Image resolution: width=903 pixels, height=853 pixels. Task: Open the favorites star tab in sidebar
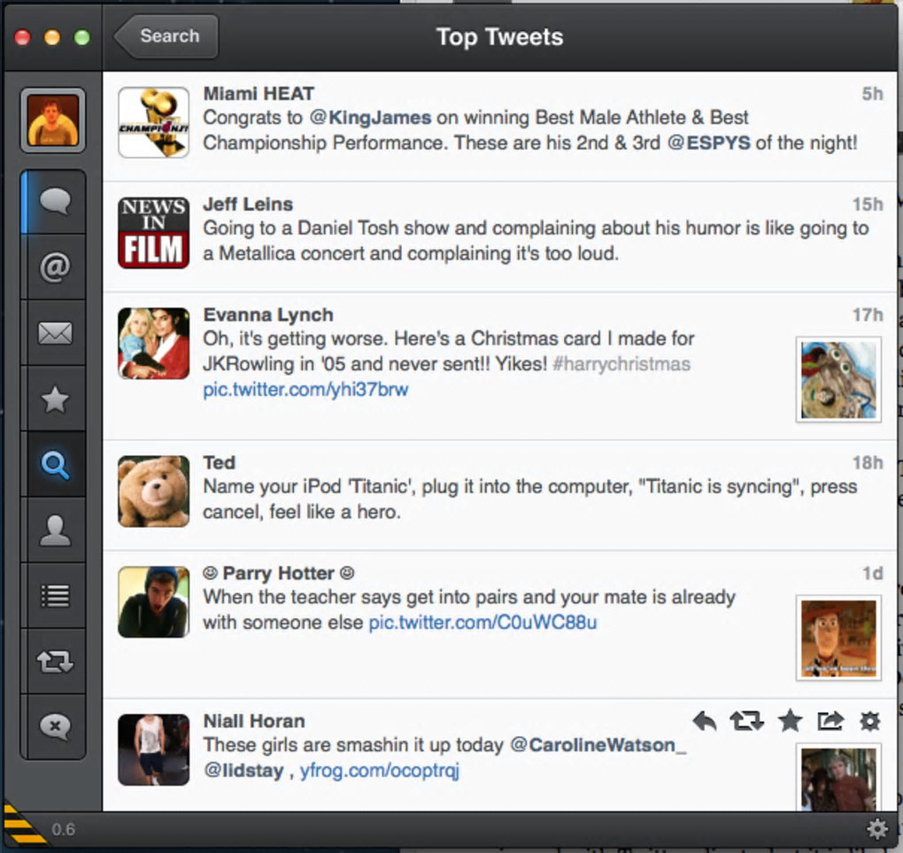(54, 399)
